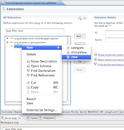Click the Down button
The height and width of the screenshot is (130, 124).
pyautogui.click(x=80, y=70)
